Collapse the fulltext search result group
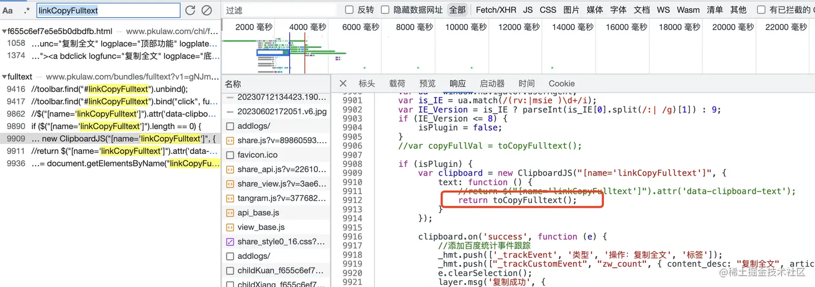The height and width of the screenshot is (287, 815). tap(4, 77)
